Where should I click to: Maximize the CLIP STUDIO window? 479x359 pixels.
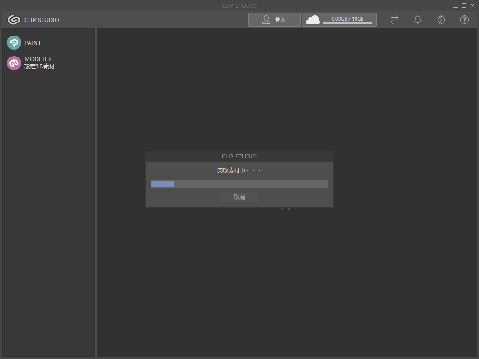pyautogui.click(x=464, y=6)
